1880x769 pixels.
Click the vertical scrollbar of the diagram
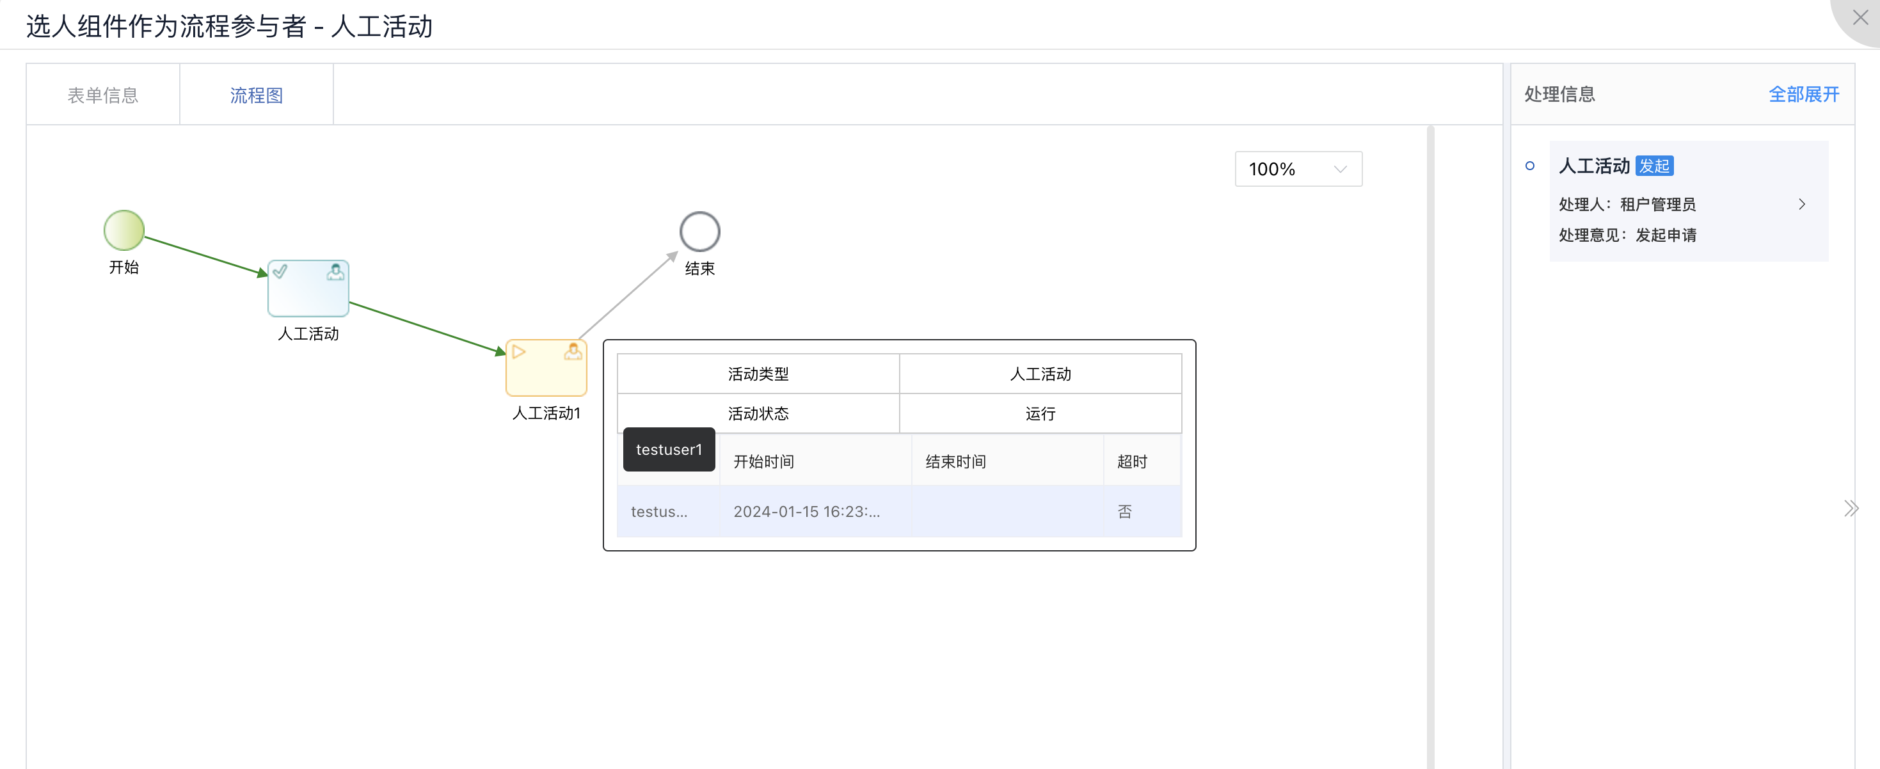pyautogui.click(x=1430, y=438)
